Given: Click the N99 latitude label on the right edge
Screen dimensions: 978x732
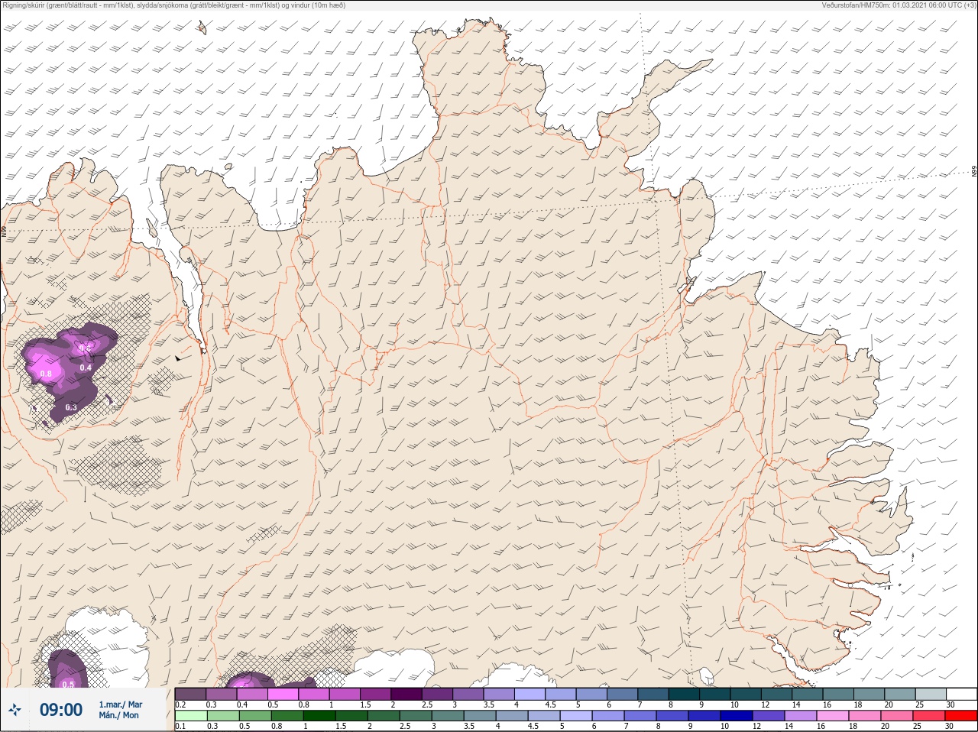Looking at the screenshot, I should tap(974, 171).
